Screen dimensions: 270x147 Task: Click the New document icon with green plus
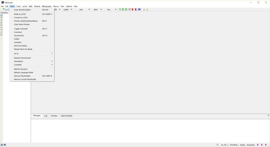click(x=3, y=9)
